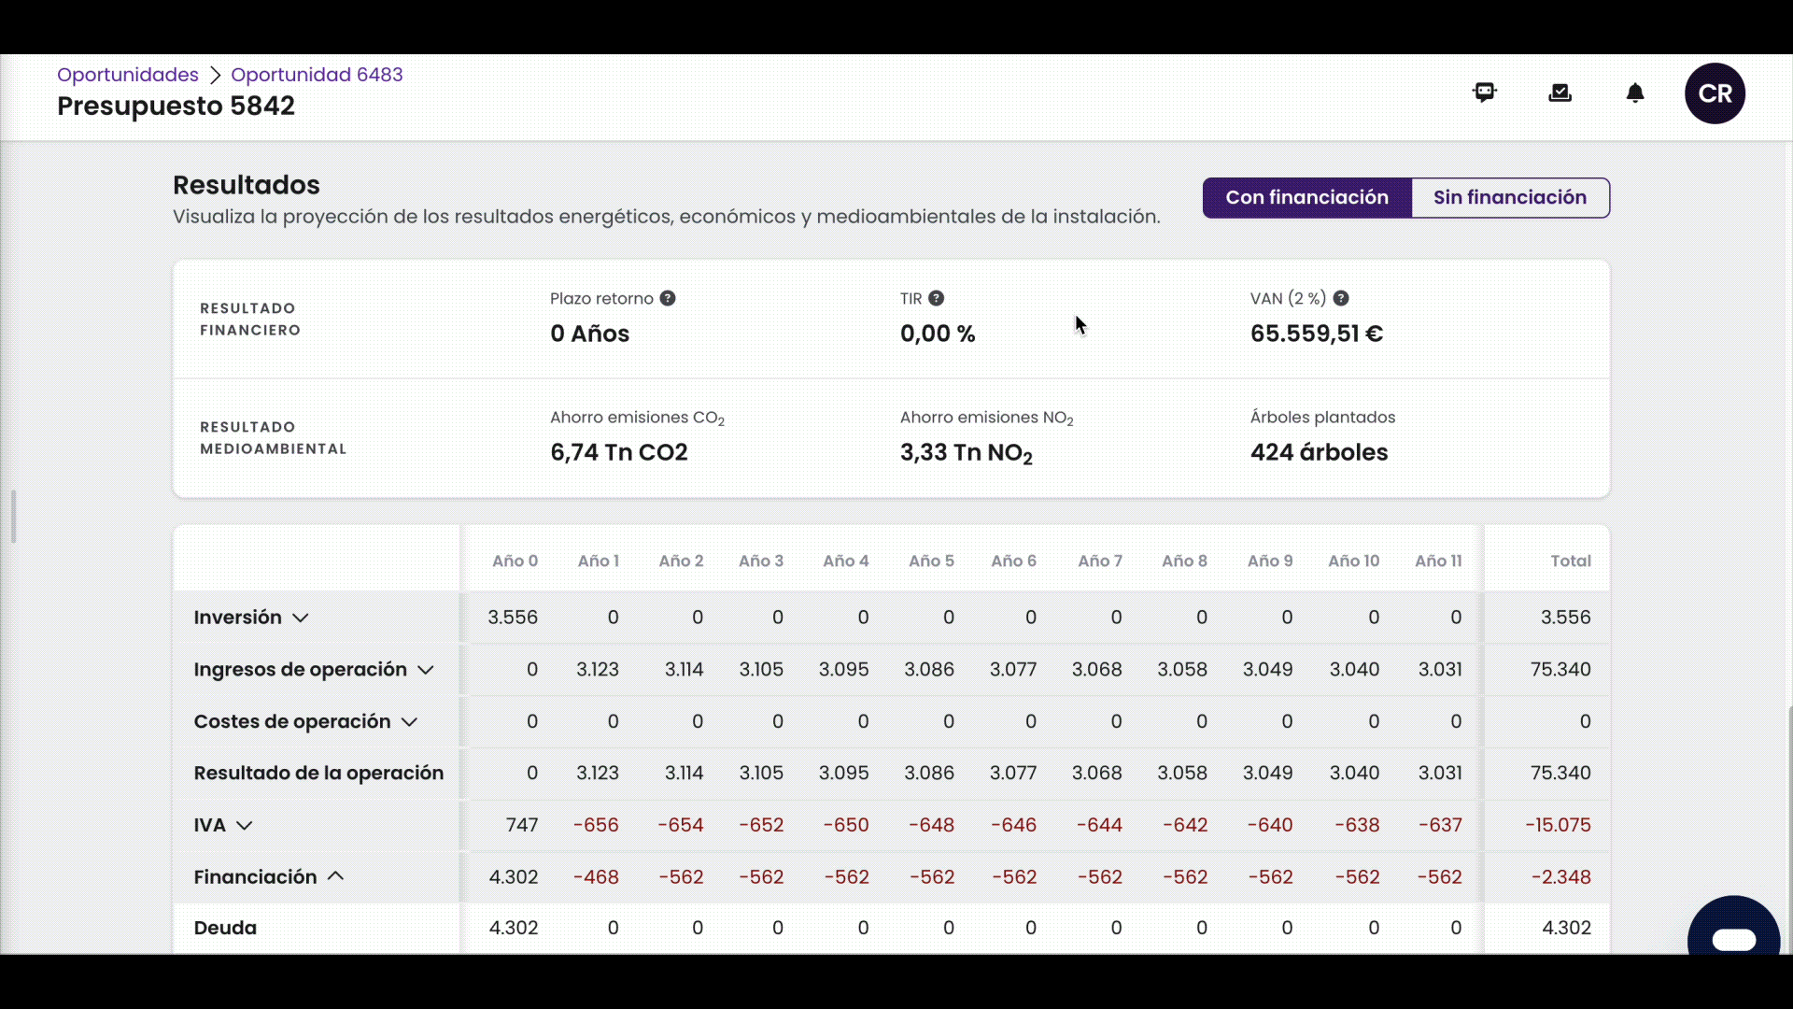Open the chat presentation icon in header
The height and width of the screenshot is (1009, 1793).
(1485, 92)
